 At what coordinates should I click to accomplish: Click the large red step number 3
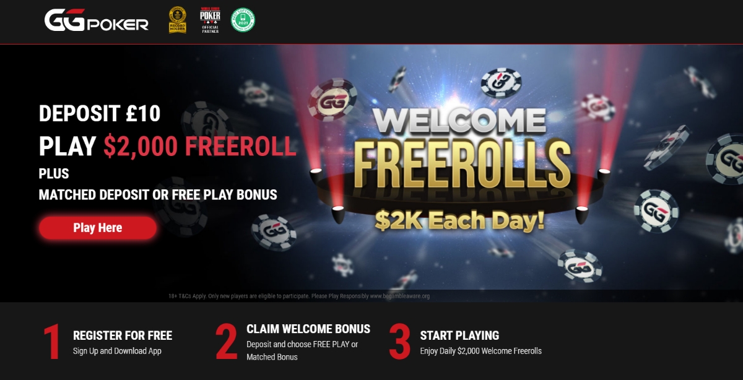pyautogui.click(x=400, y=342)
